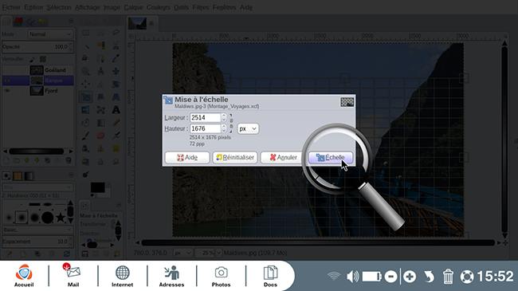
Task: Open the Calque menu
Action: [133, 7]
